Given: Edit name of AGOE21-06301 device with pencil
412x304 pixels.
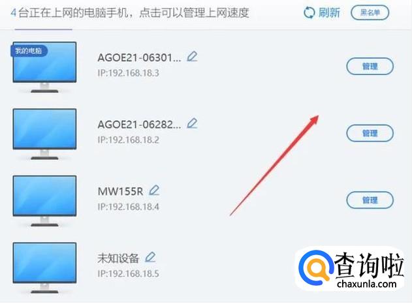Looking at the screenshot, I should (192, 57).
